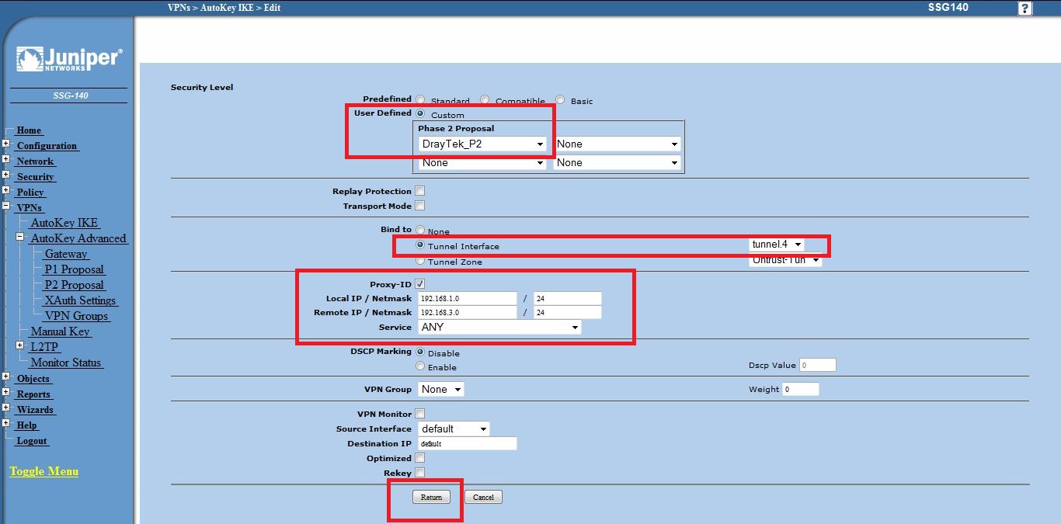Collapse the VPNs tree node
The image size is (1061, 524).
(x=5, y=206)
